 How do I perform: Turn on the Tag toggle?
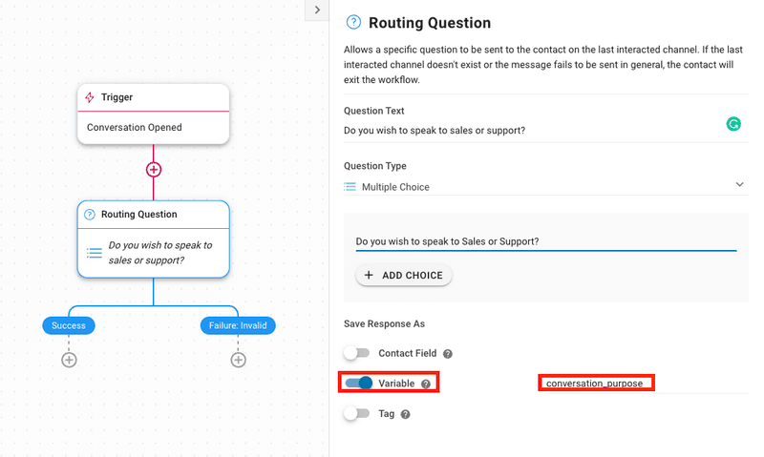[356, 414]
